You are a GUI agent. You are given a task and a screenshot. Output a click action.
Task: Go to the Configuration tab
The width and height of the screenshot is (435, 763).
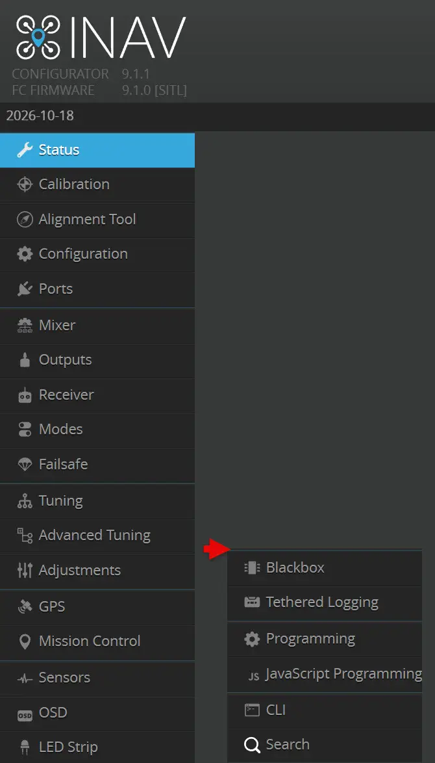(97, 254)
